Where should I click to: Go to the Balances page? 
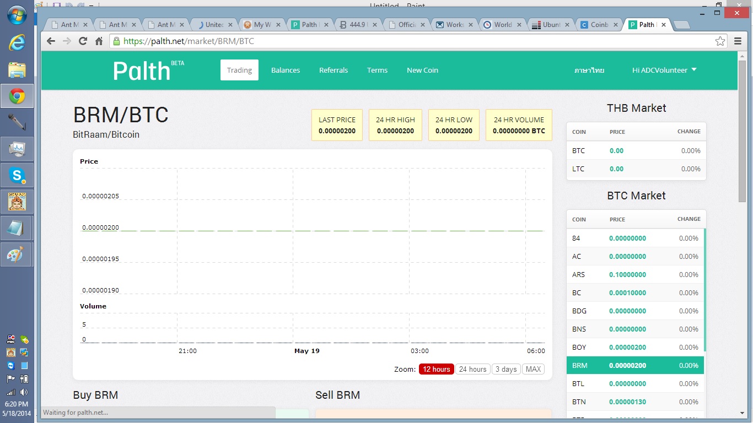point(286,70)
